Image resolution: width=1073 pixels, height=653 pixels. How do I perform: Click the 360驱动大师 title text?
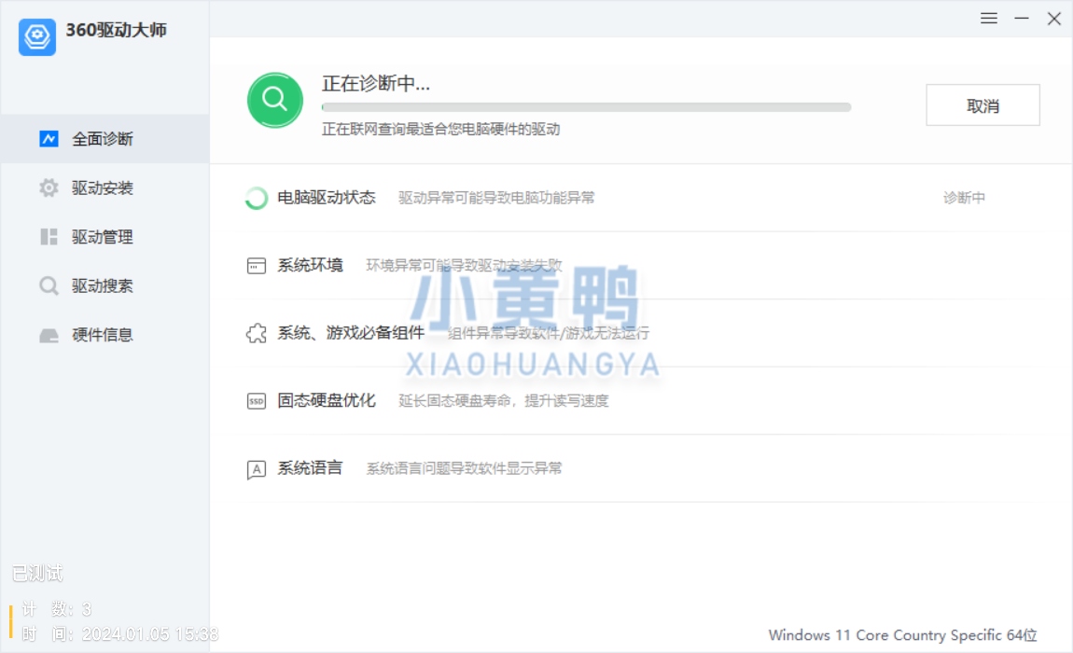coord(117,30)
